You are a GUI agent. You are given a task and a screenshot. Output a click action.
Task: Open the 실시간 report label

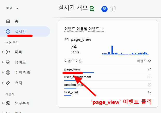[x=20, y=31]
